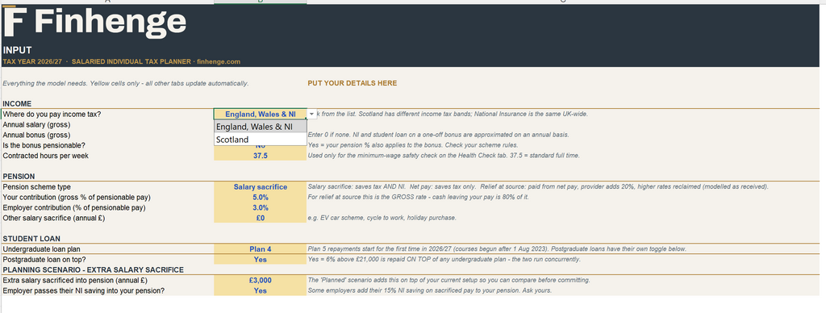This screenshot has width=826, height=313.
Task: Click the 'Annual salary (gross)' label
Action: coord(36,125)
